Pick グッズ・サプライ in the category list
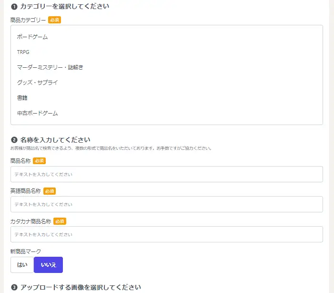The width and height of the screenshot is (334, 293). (x=37, y=83)
